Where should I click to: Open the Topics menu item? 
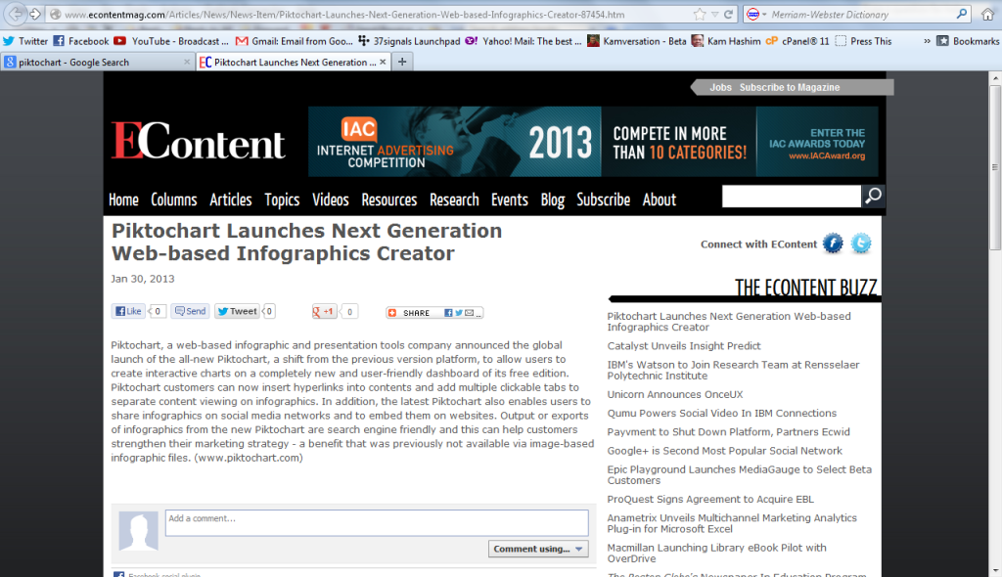coord(282,200)
